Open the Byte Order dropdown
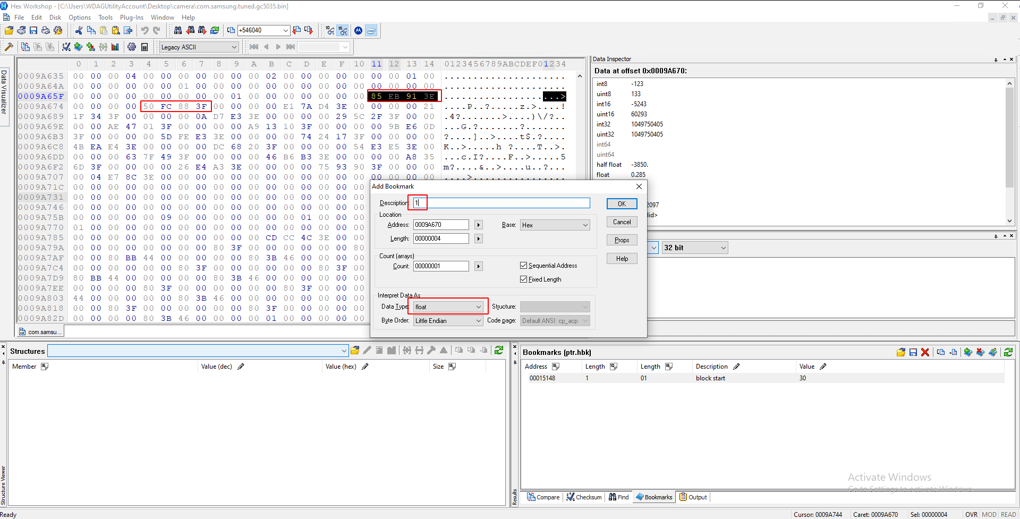This screenshot has height=519, width=1020. pyautogui.click(x=448, y=321)
